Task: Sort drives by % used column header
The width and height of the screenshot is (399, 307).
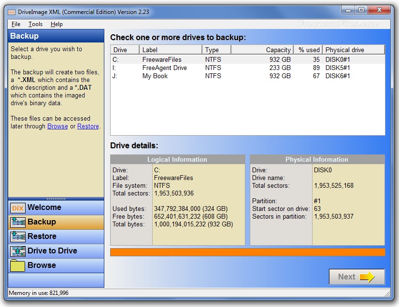Action: (x=308, y=50)
